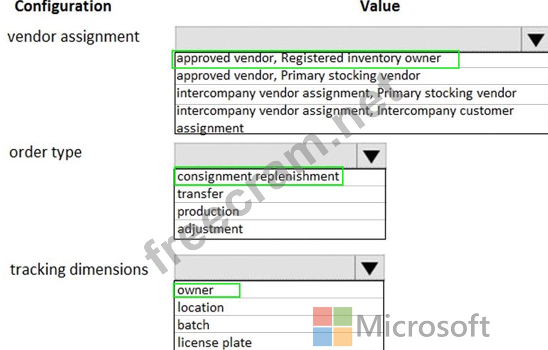Select 'license plate' tracking dimension
The width and height of the screenshot is (548, 350).
[214, 342]
